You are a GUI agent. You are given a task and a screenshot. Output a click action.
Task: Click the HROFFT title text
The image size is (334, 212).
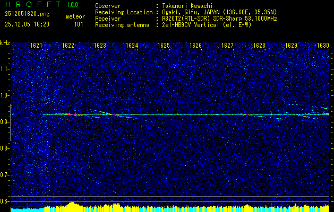point(33,4)
